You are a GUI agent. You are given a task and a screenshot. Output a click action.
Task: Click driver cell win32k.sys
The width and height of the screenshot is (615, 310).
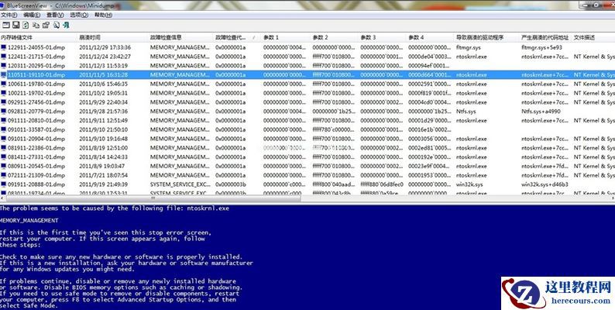469,184
